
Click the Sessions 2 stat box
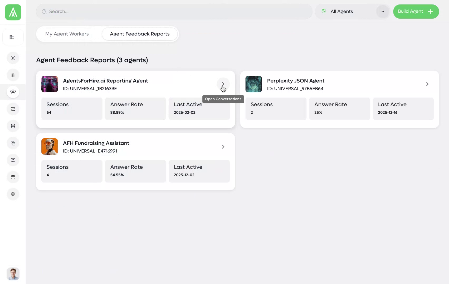click(x=276, y=109)
